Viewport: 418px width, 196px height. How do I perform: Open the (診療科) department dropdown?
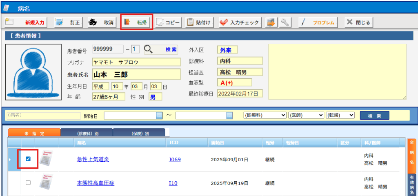265,116
